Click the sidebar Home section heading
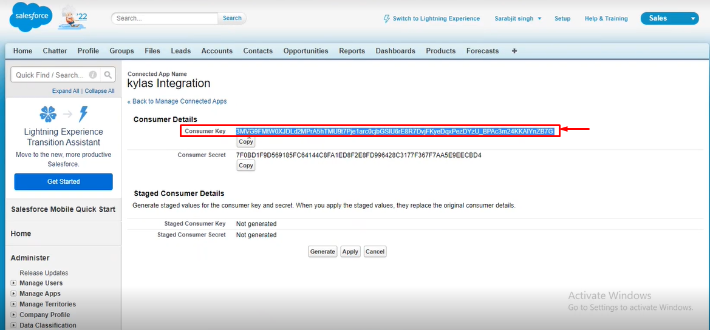The height and width of the screenshot is (330, 710). (21, 234)
